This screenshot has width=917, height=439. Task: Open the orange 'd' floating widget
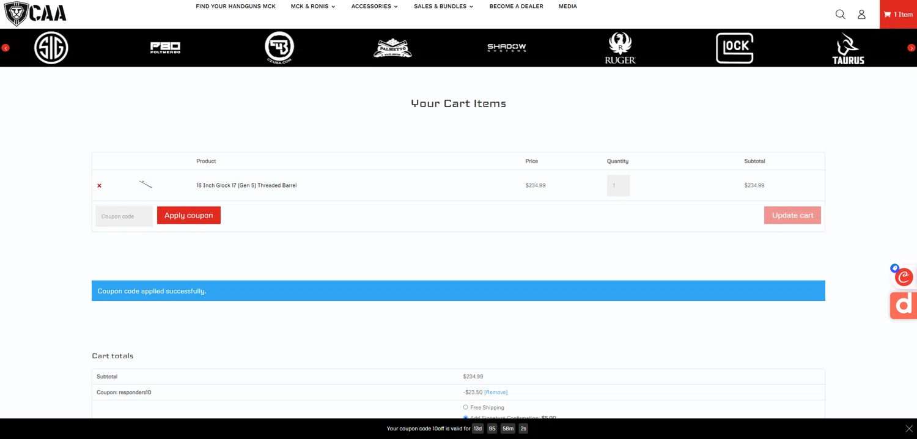(904, 305)
